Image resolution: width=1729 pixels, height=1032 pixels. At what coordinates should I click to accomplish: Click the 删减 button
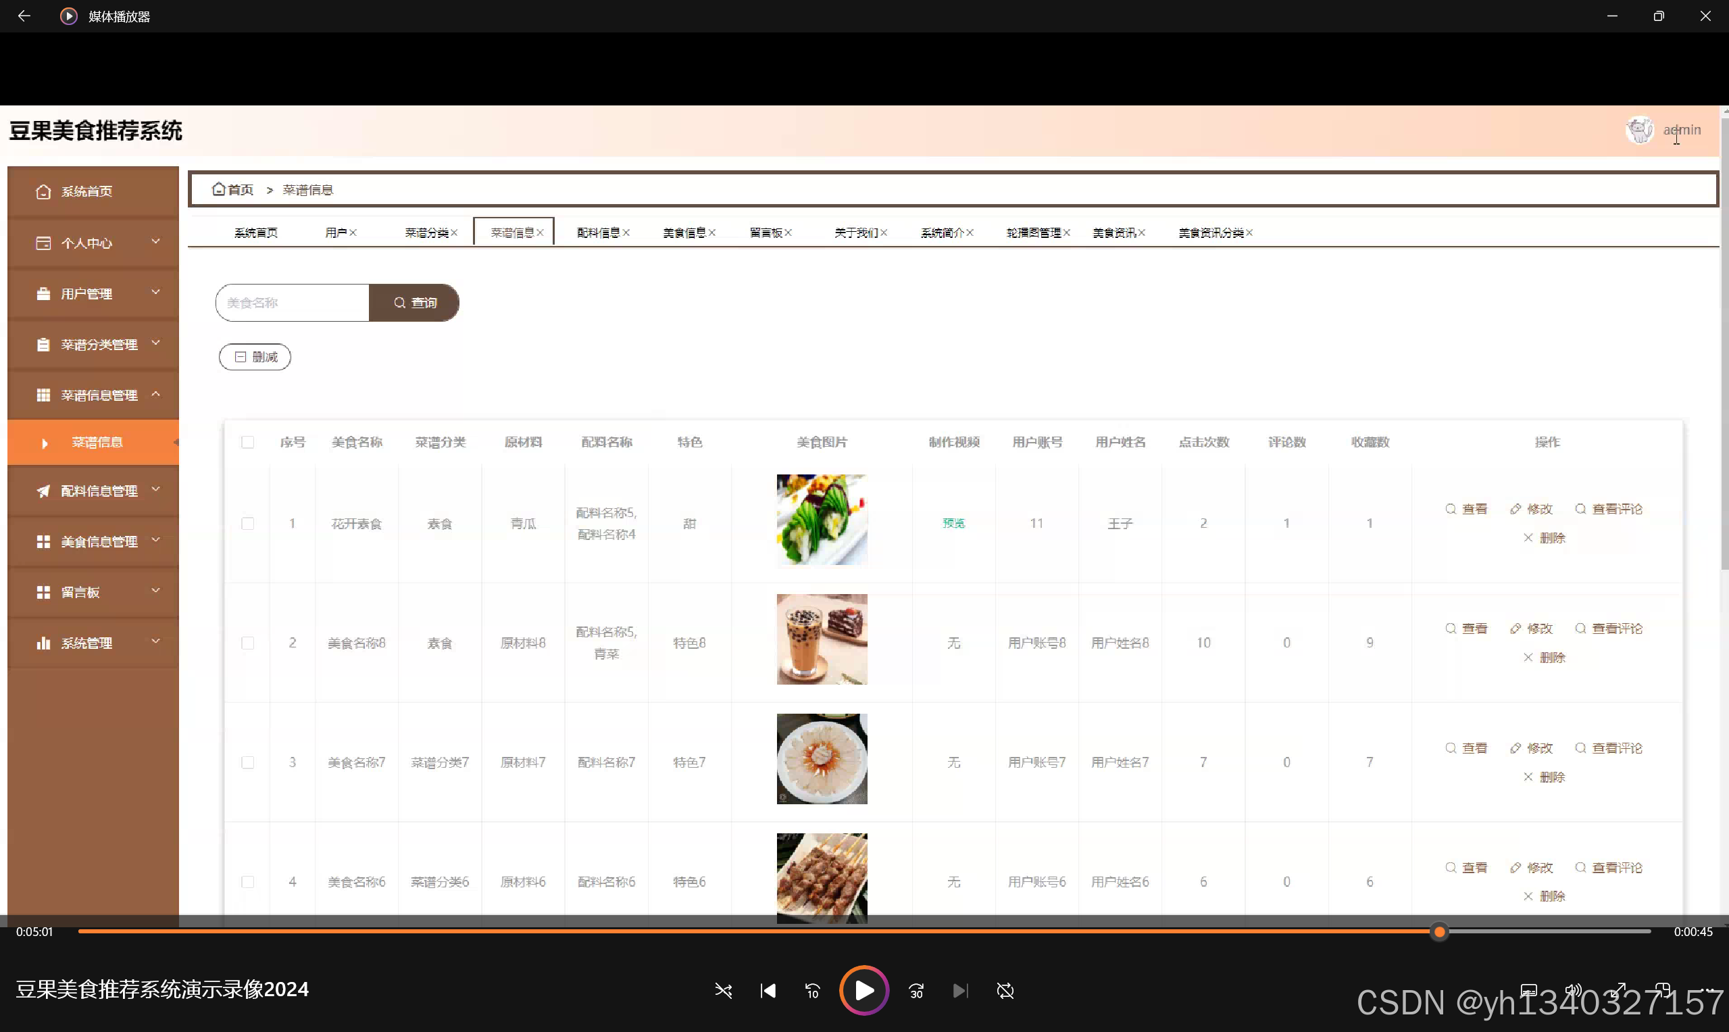click(255, 357)
